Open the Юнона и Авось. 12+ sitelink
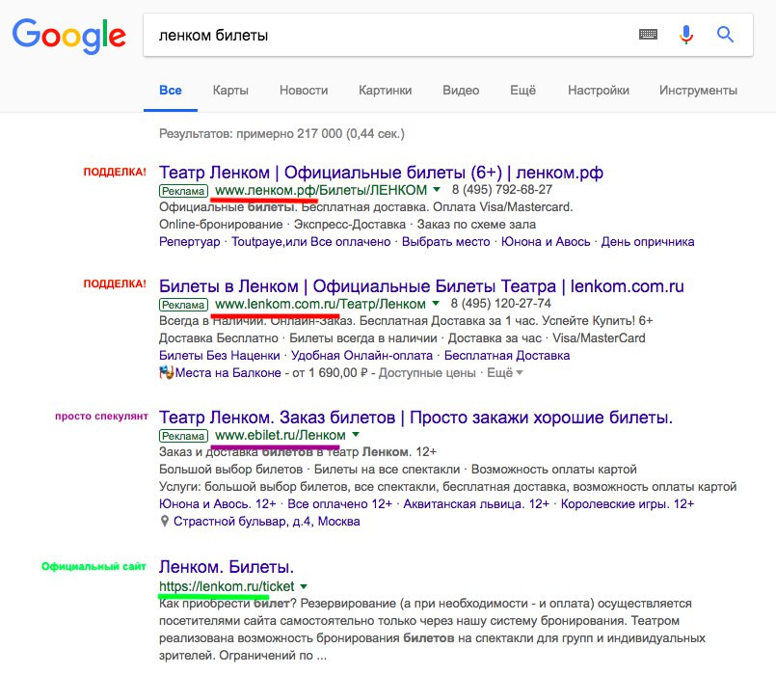Image resolution: width=776 pixels, height=675 pixels. pos(217,504)
